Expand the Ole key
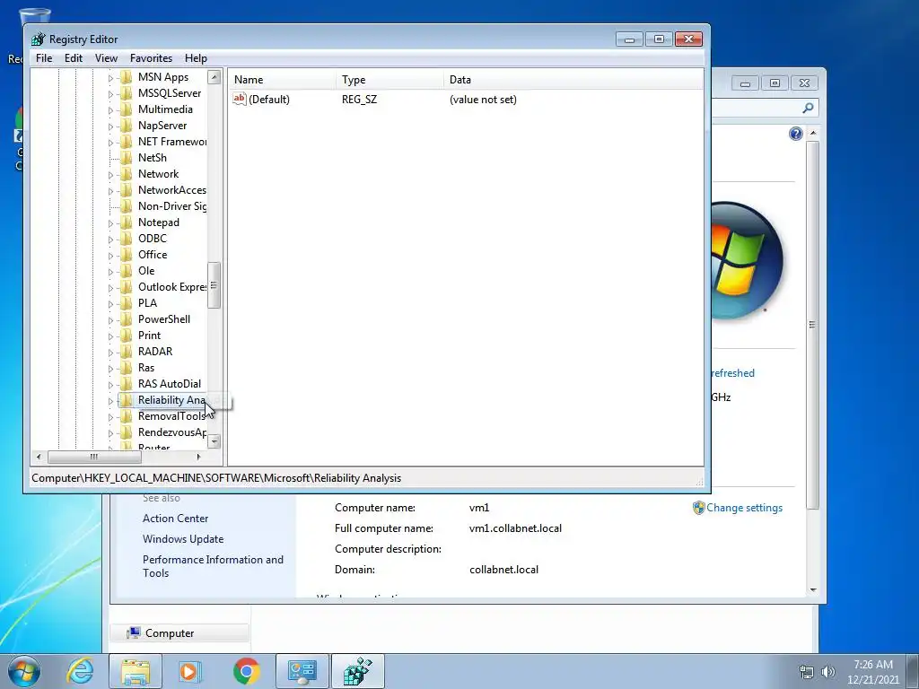Viewport: 919px width, 689px height. click(110, 271)
